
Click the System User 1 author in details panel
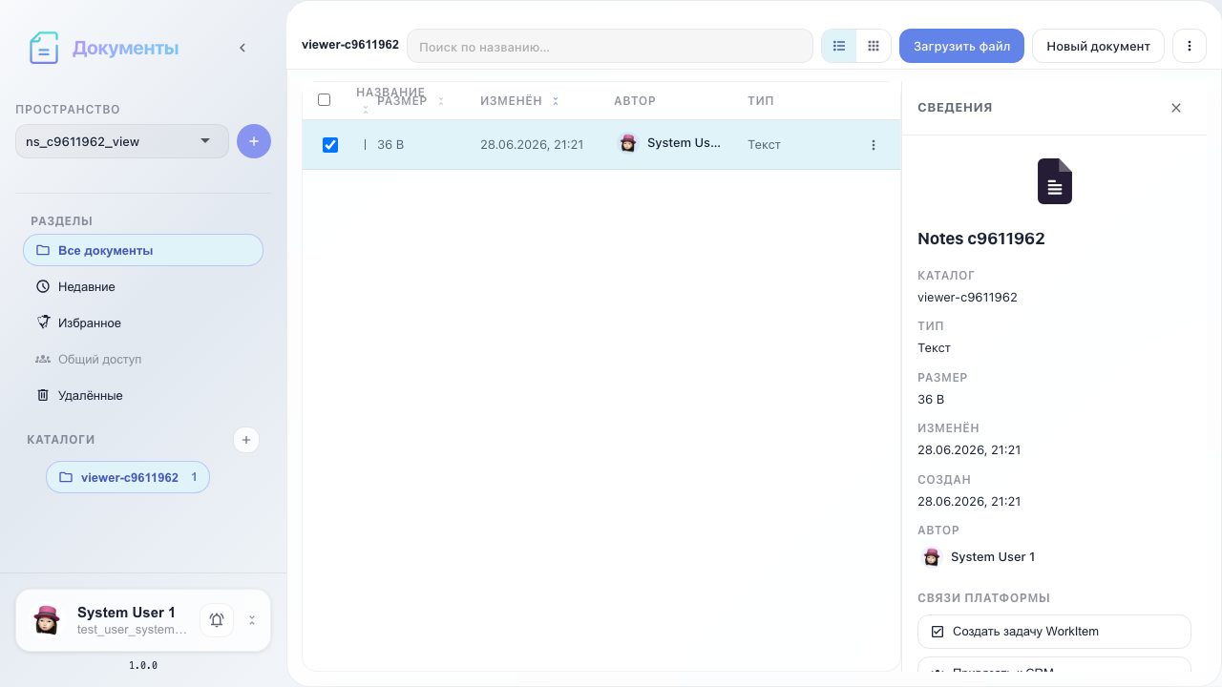(x=978, y=556)
